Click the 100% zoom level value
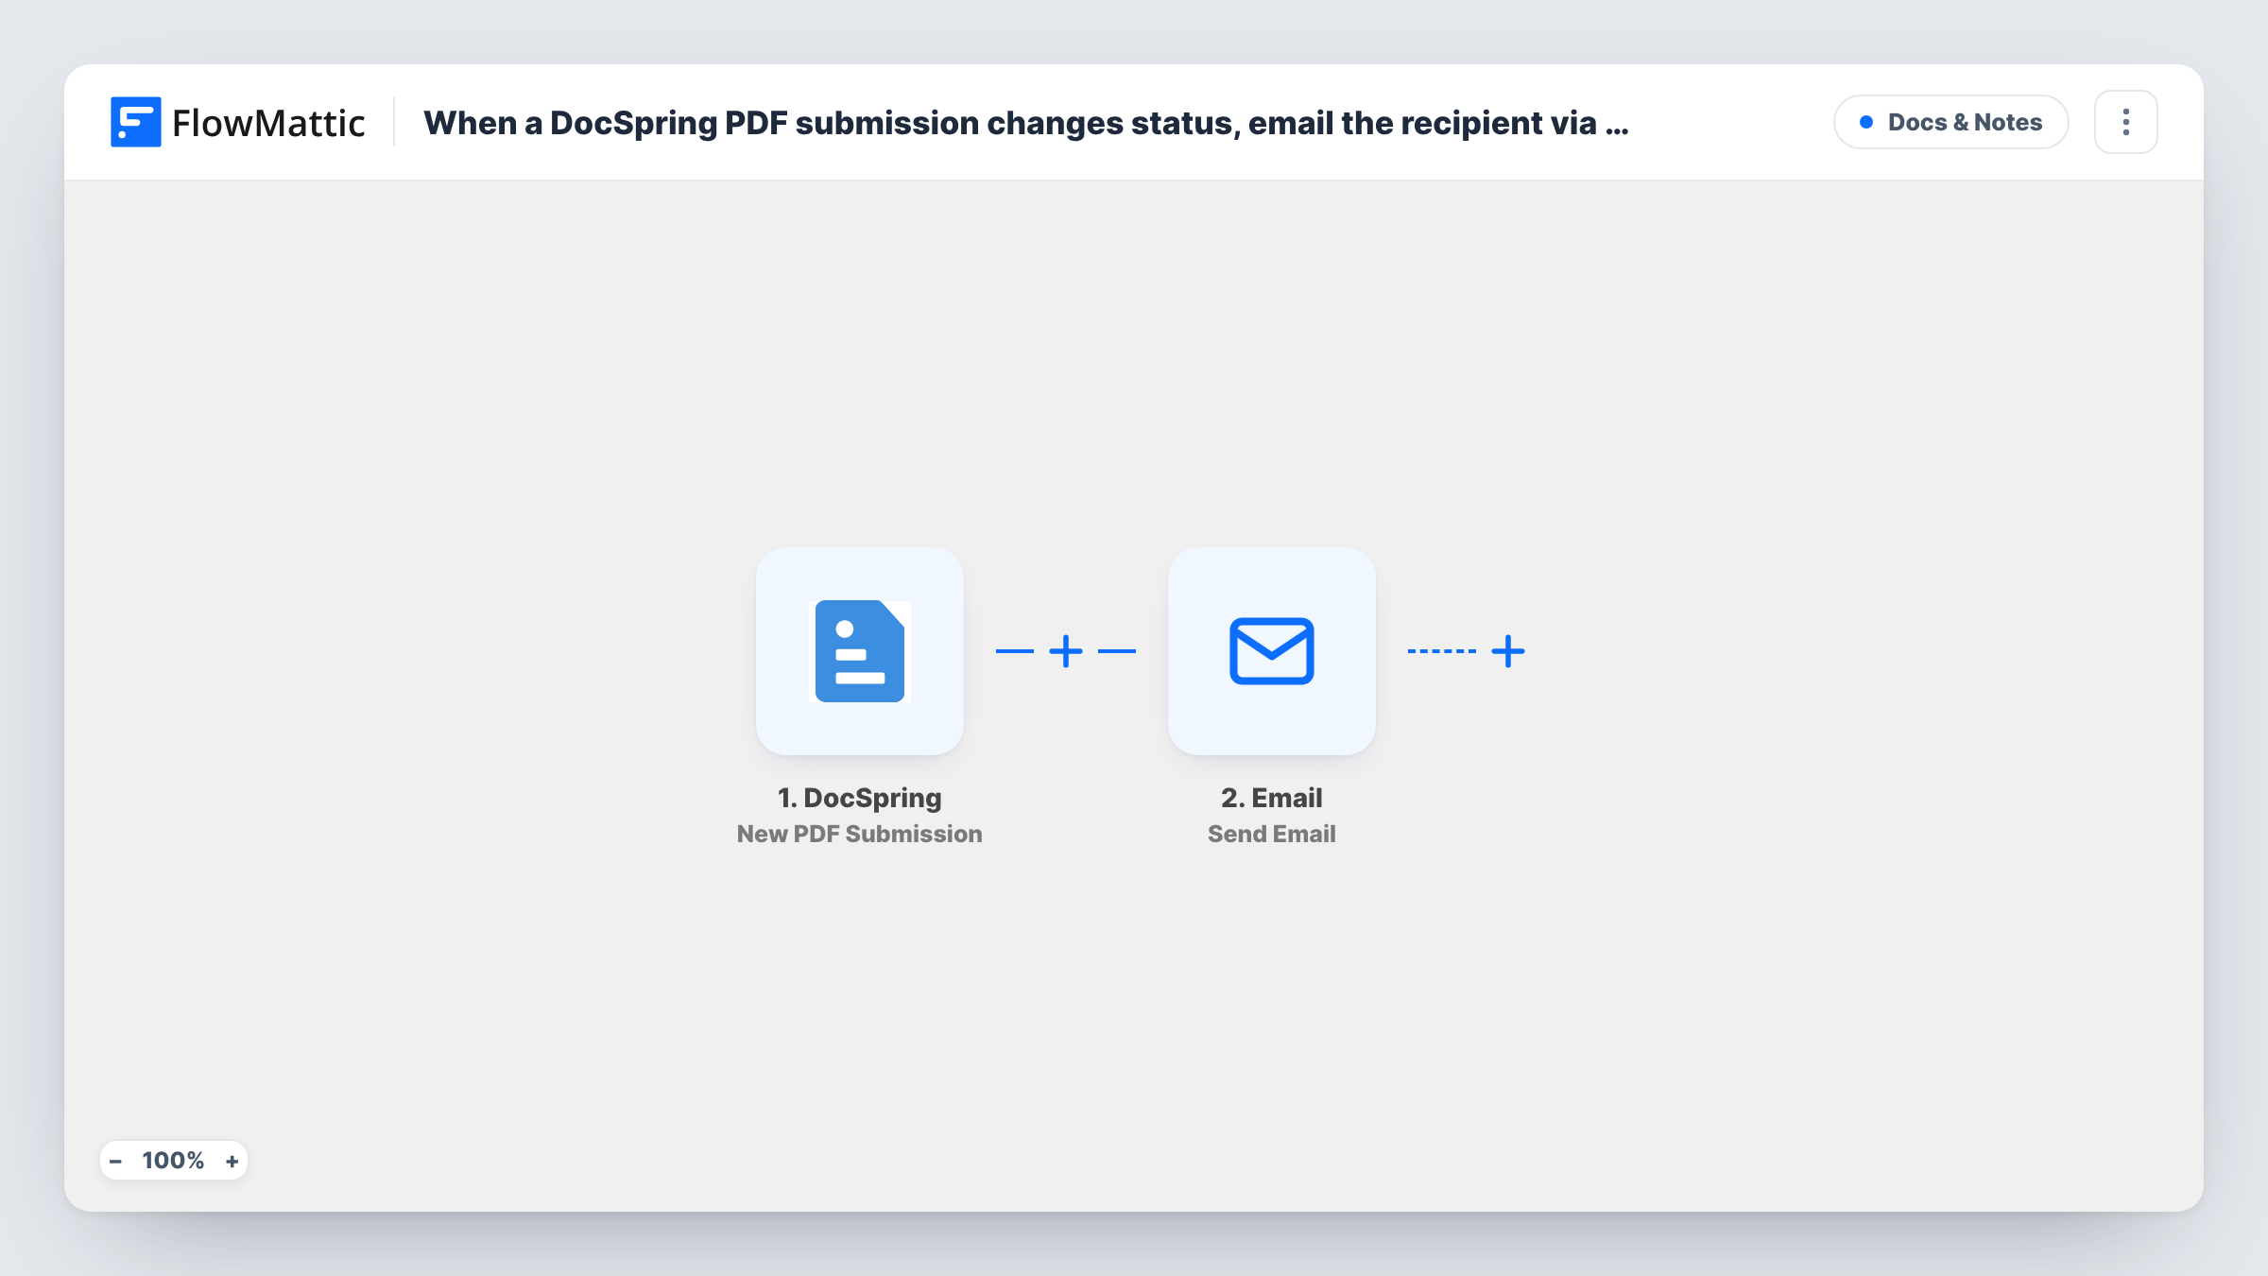This screenshot has height=1276, width=2268. pos(173,1161)
